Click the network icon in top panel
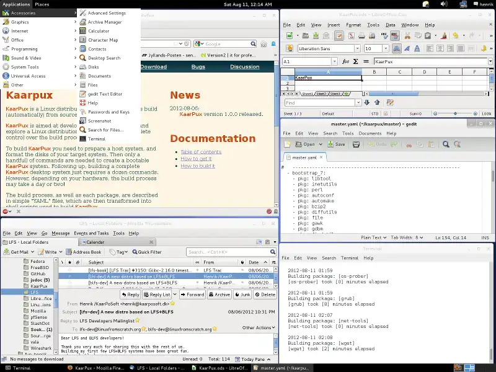 463,4
